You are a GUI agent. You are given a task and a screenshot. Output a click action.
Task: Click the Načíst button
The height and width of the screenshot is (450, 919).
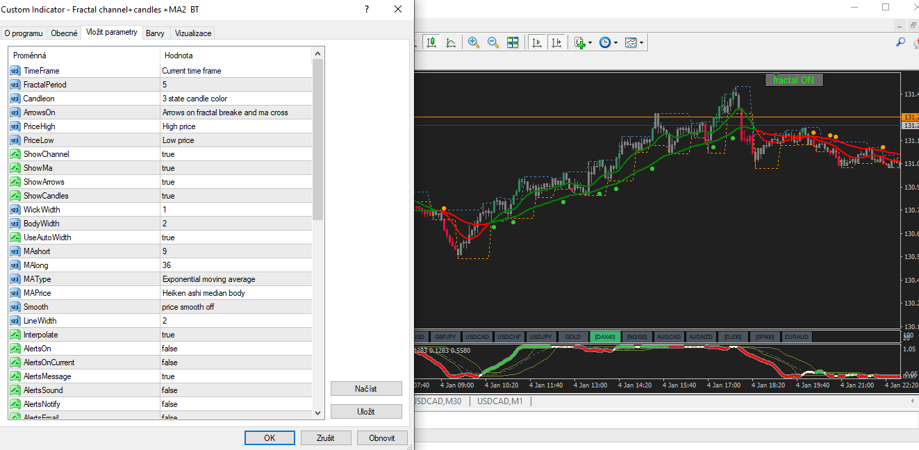[x=366, y=388]
